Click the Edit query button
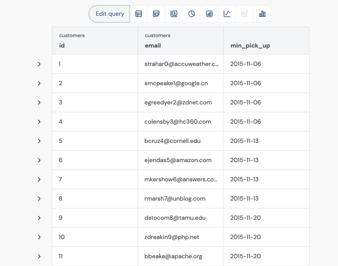Image resolution: width=338 pixels, height=266 pixels. pos(110,14)
